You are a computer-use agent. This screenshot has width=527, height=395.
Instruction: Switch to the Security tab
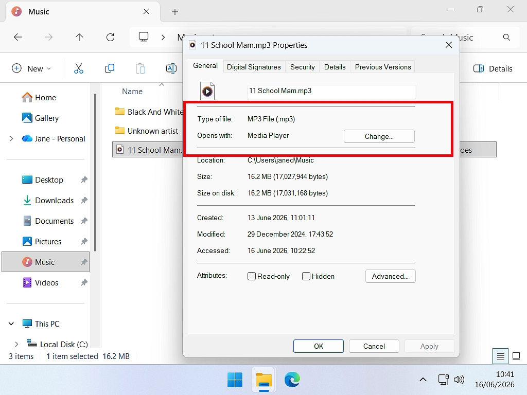(x=303, y=67)
